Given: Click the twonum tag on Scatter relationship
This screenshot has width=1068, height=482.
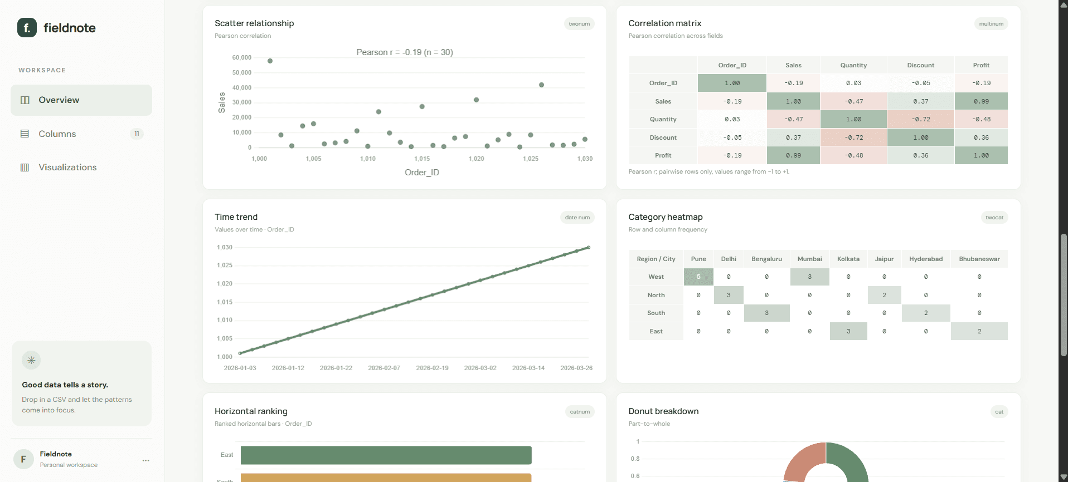Looking at the screenshot, I should click(x=579, y=24).
